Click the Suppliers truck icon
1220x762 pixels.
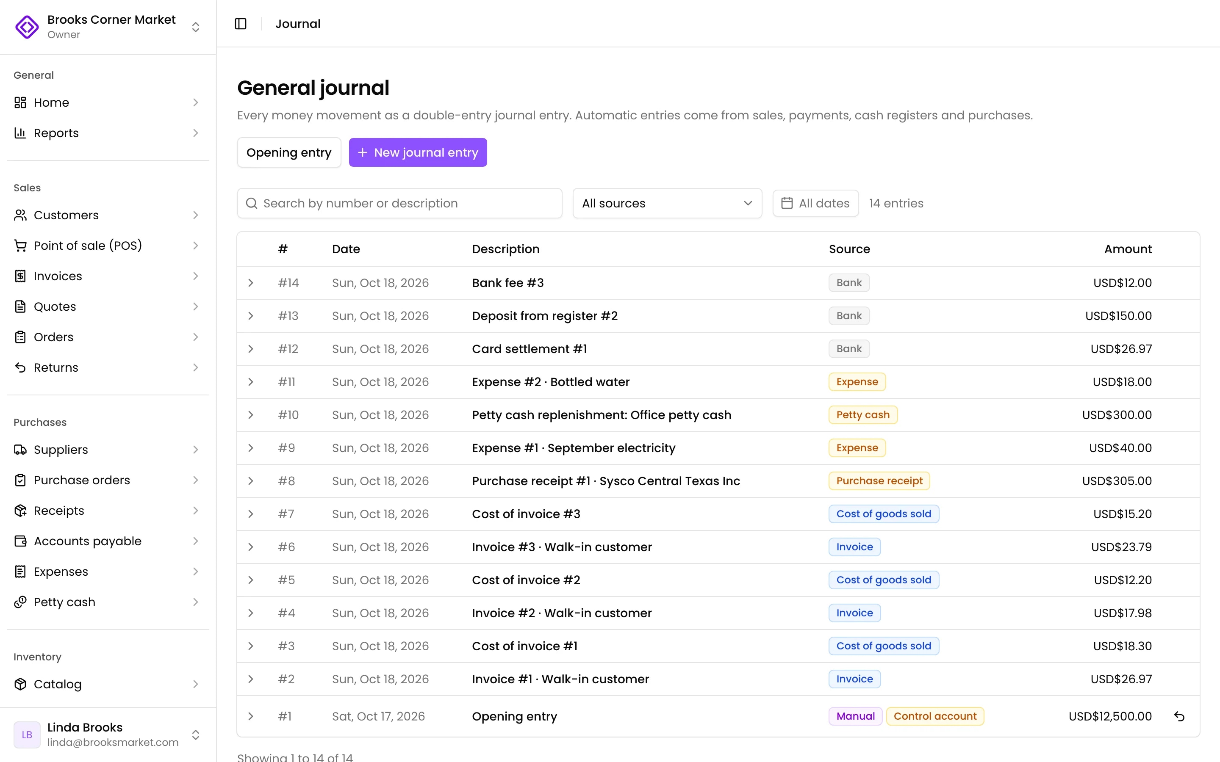pos(20,450)
